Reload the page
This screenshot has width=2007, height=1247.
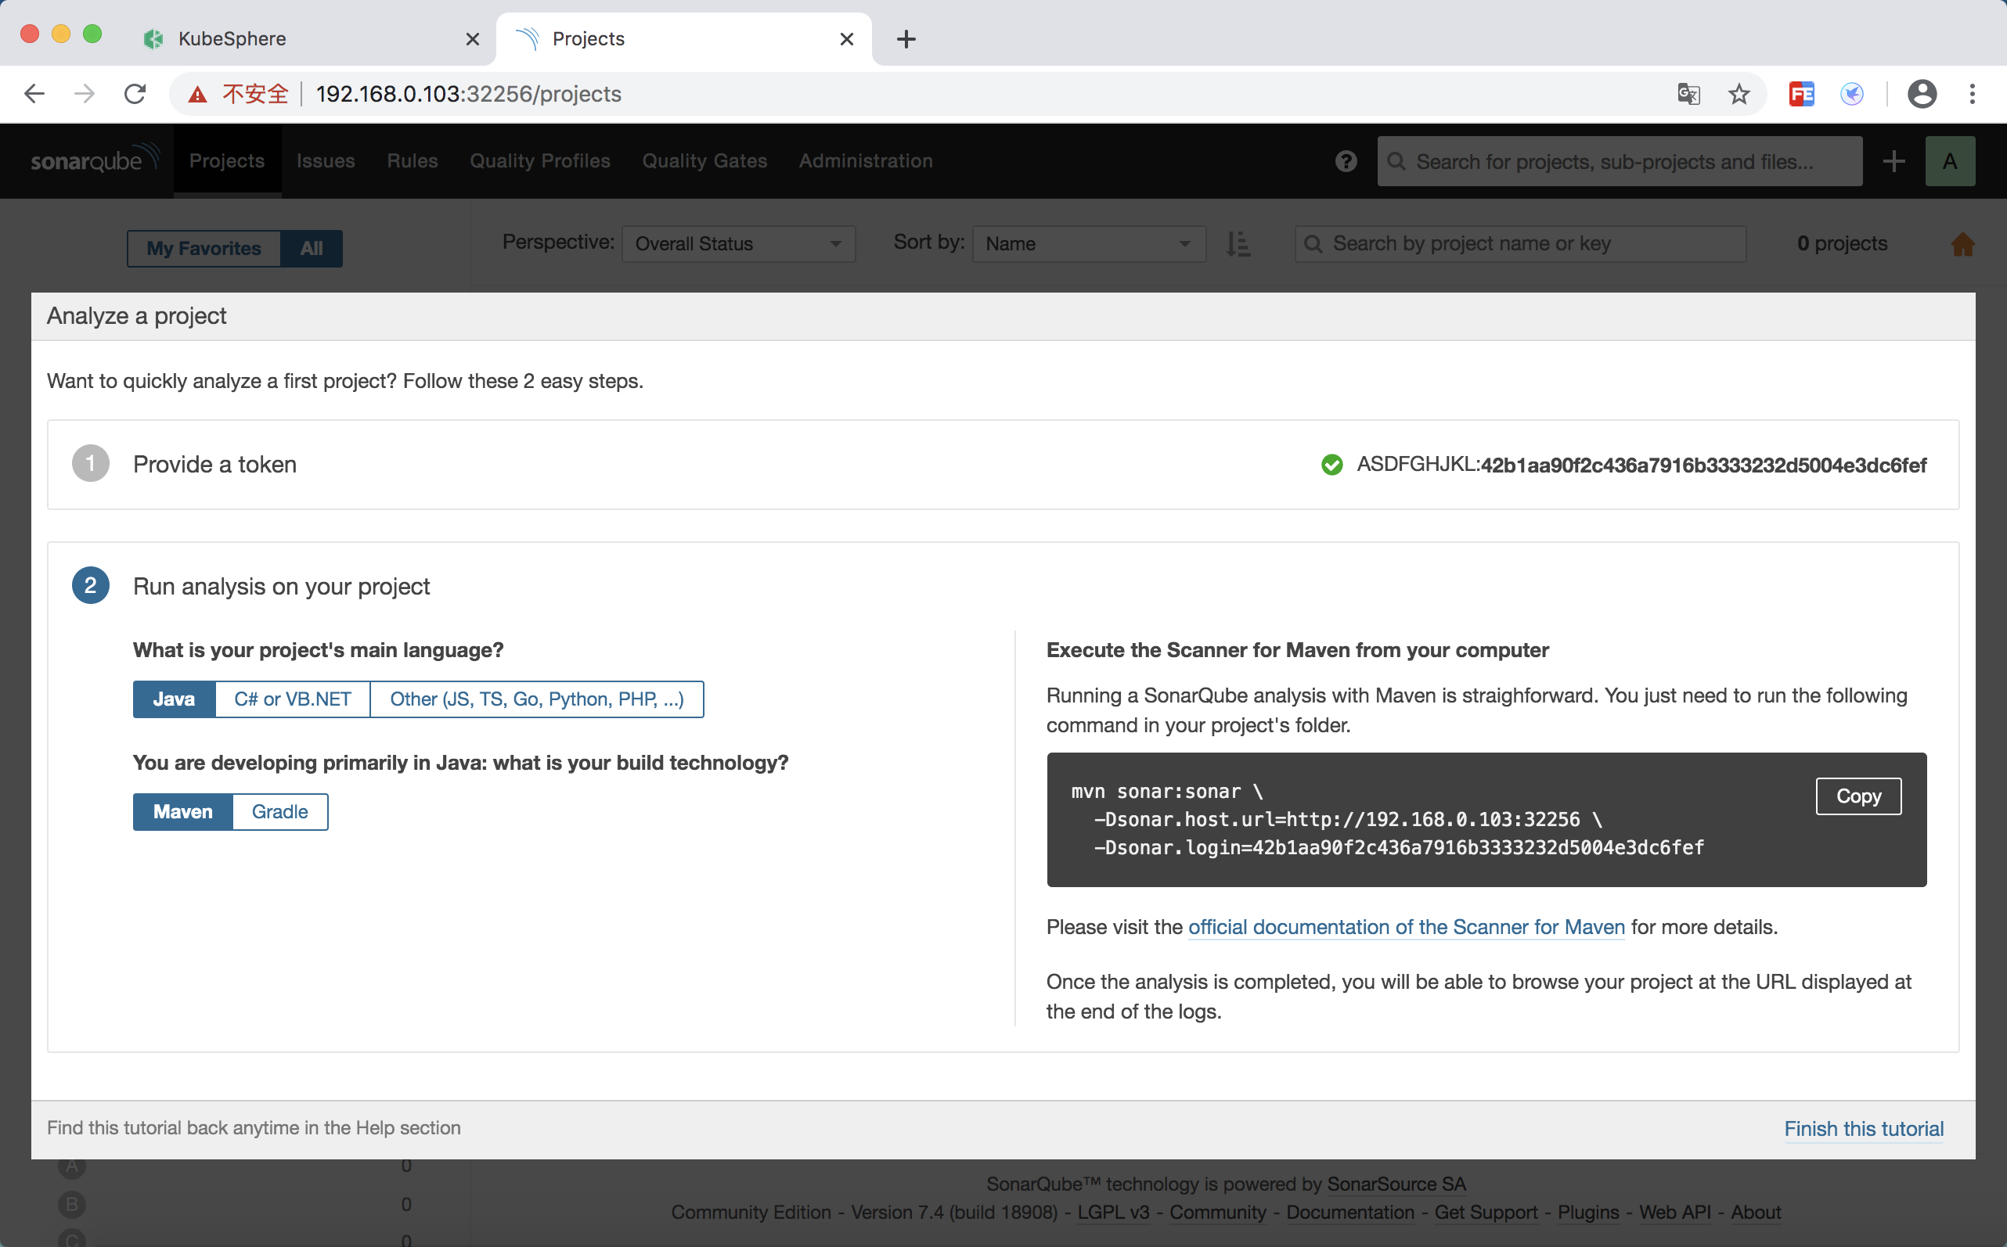[x=135, y=94]
